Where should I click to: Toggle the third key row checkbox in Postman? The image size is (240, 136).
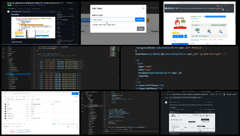click(5, 109)
